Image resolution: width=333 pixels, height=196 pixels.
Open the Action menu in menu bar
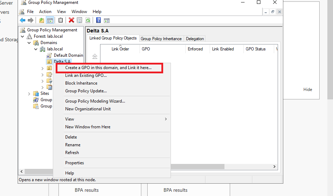click(x=45, y=12)
